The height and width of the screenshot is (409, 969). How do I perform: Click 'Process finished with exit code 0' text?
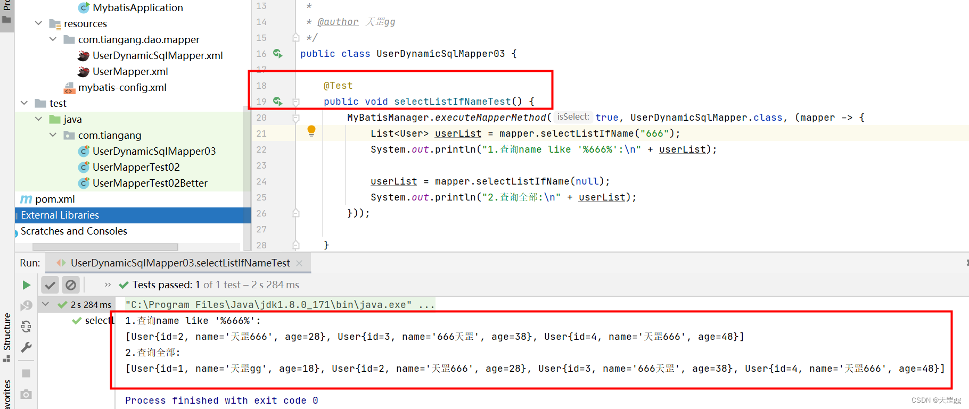[221, 400]
